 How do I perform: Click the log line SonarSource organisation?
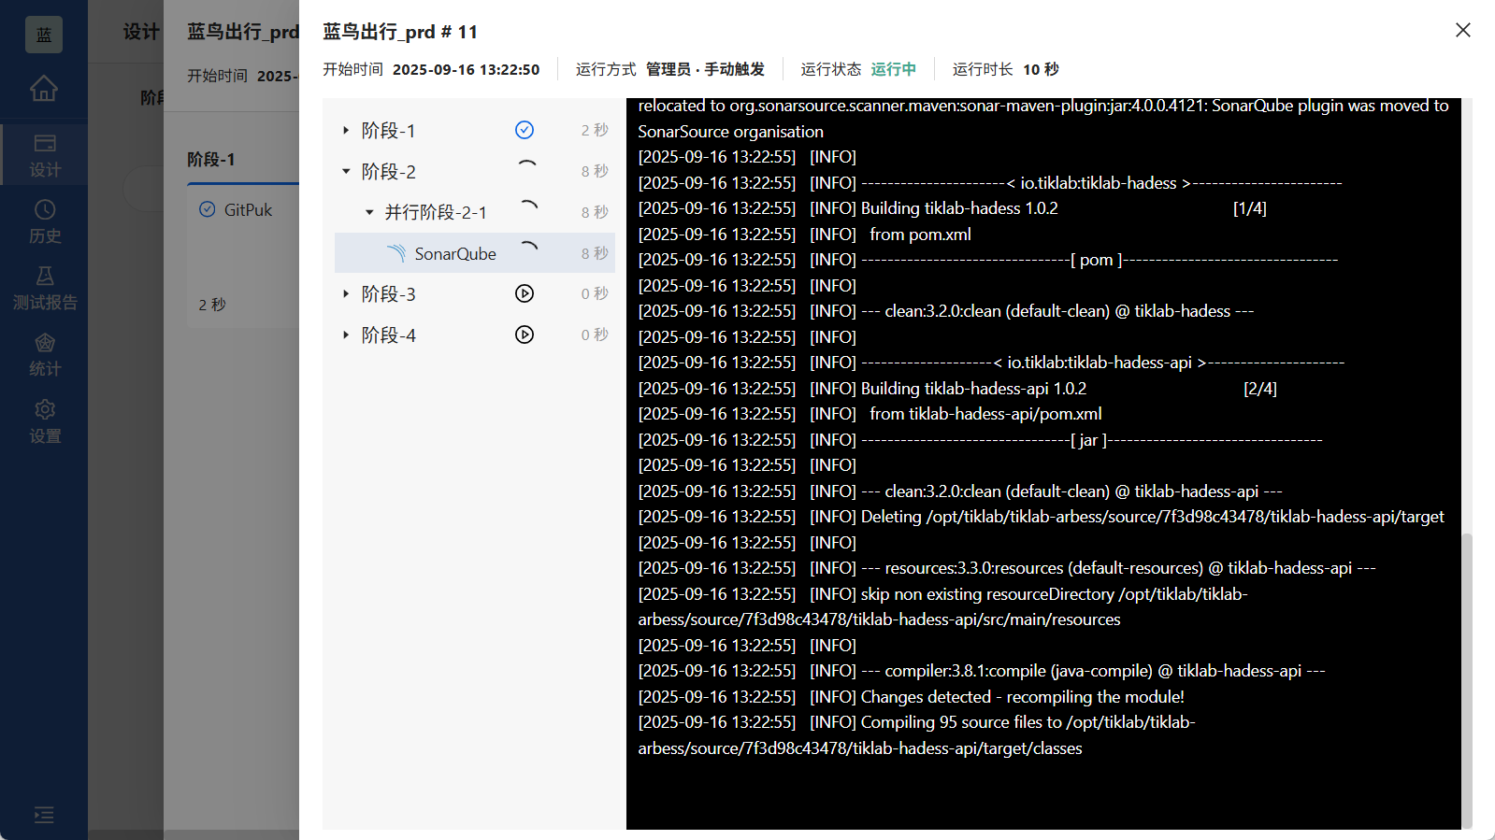[730, 132]
